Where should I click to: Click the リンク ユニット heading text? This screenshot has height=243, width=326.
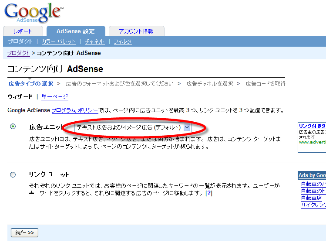click(49, 175)
